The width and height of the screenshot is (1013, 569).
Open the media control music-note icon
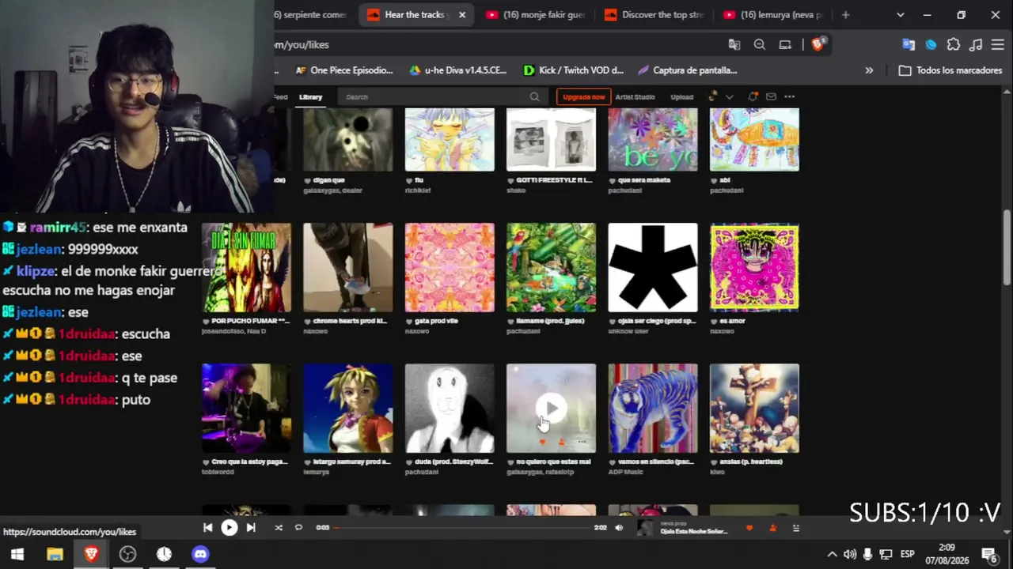pos(976,45)
